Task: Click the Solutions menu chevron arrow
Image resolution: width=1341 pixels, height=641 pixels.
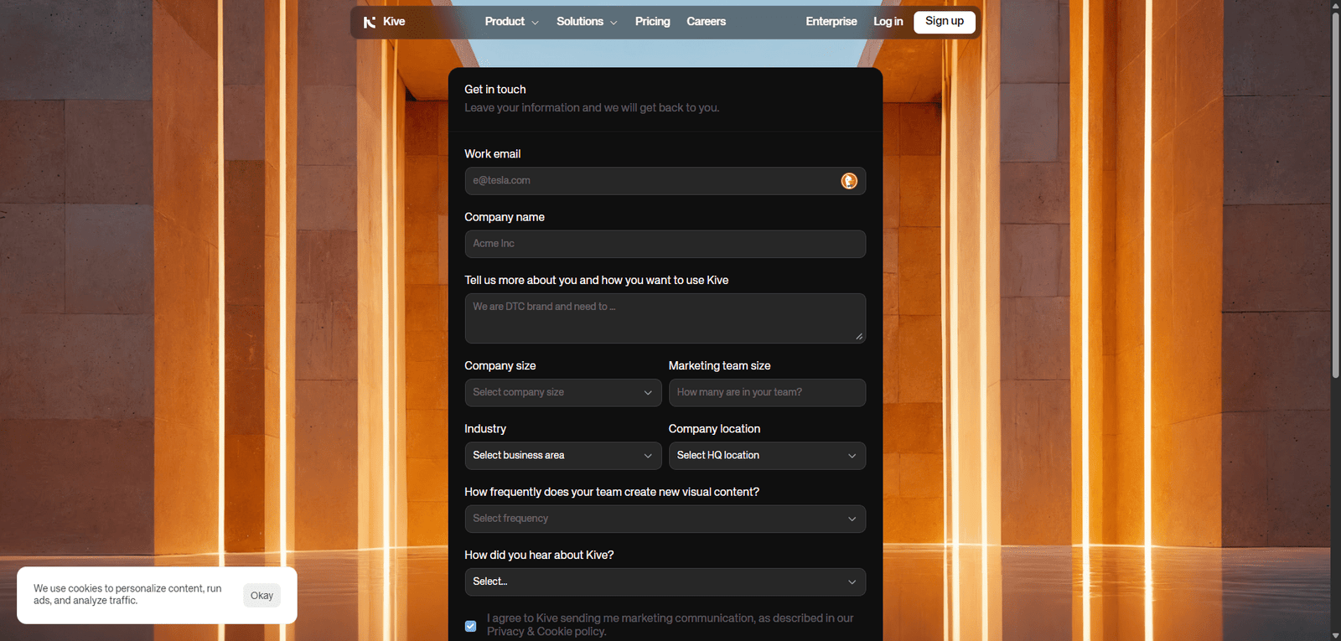Action: tap(614, 23)
